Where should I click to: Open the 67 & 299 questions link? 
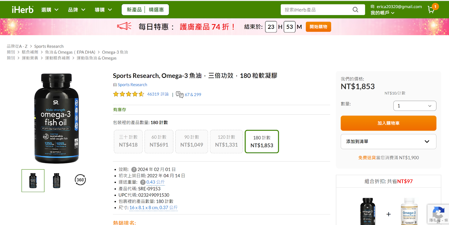tap(193, 95)
